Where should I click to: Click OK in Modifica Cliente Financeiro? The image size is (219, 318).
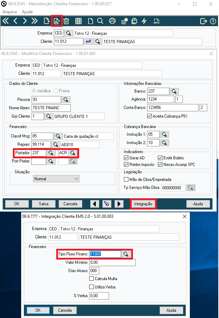pos(17,204)
